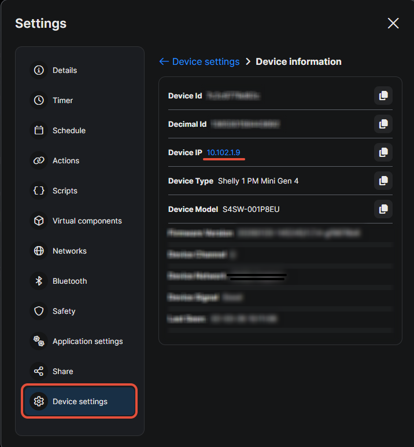414x447 pixels.
Task: Copy the Device Type value
Action: click(x=383, y=181)
